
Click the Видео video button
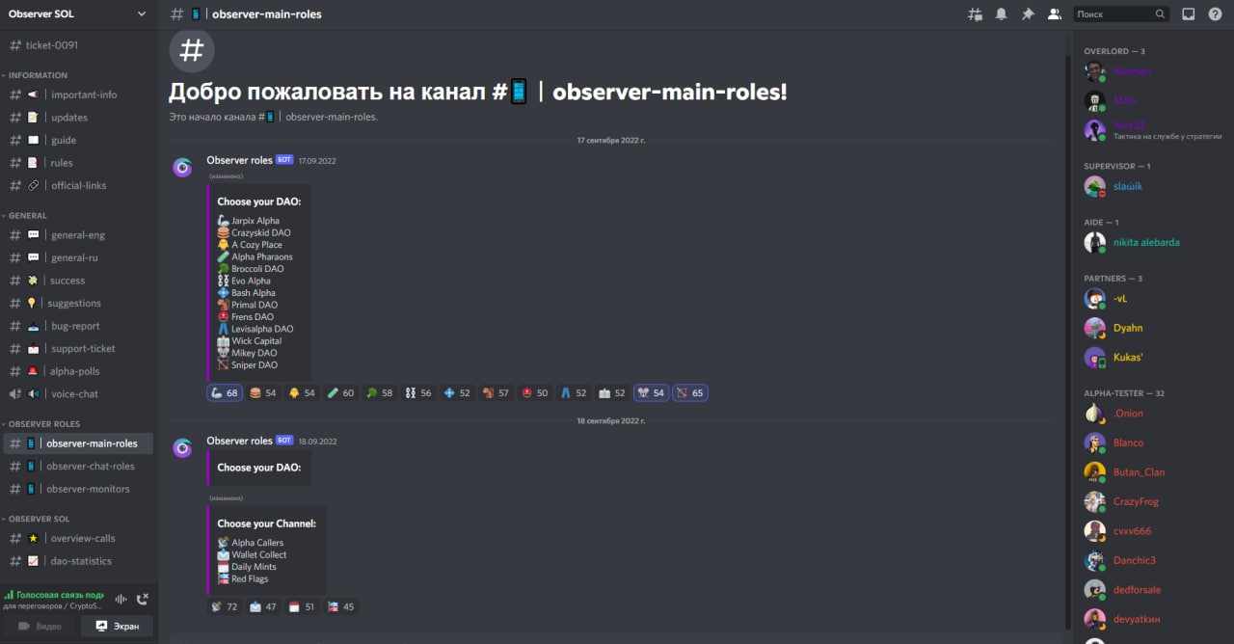(40, 627)
